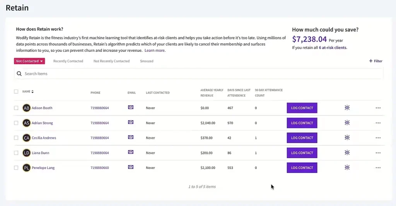Check the Adrian Strong row checkbox
This screenshot has width=396, height=206.
coord(16,123)
